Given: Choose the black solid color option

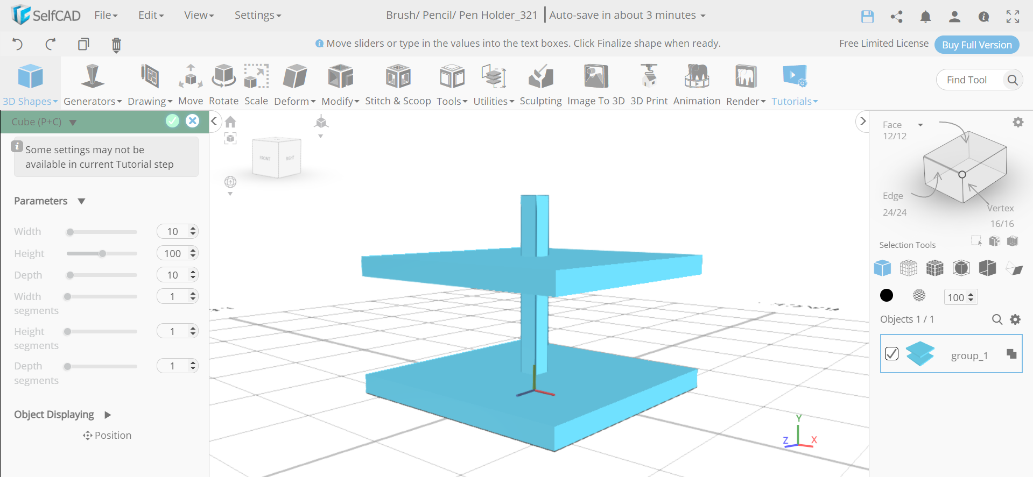Looking at the screenshot, I should tap(887, 295).
